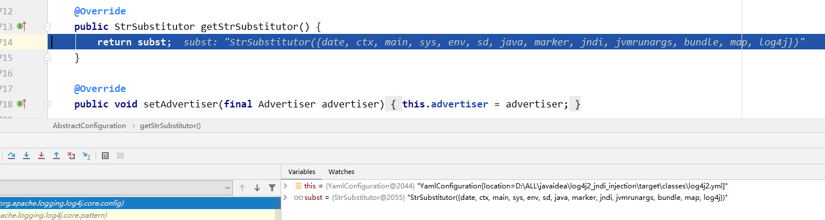Switch to the Variables tab
Viewport: 825px width, 220px height.
301,172
